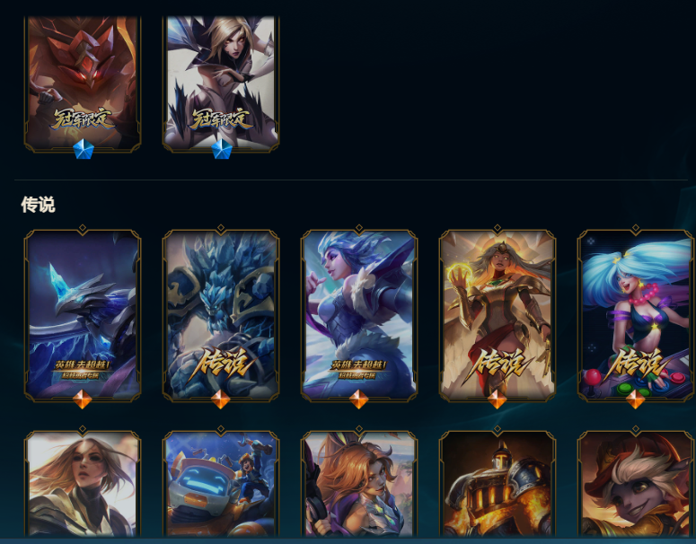The height and width of the screenshot is (544, 696).
Task: Open the orange robot and boy skin card
Action: pos(221,484)
